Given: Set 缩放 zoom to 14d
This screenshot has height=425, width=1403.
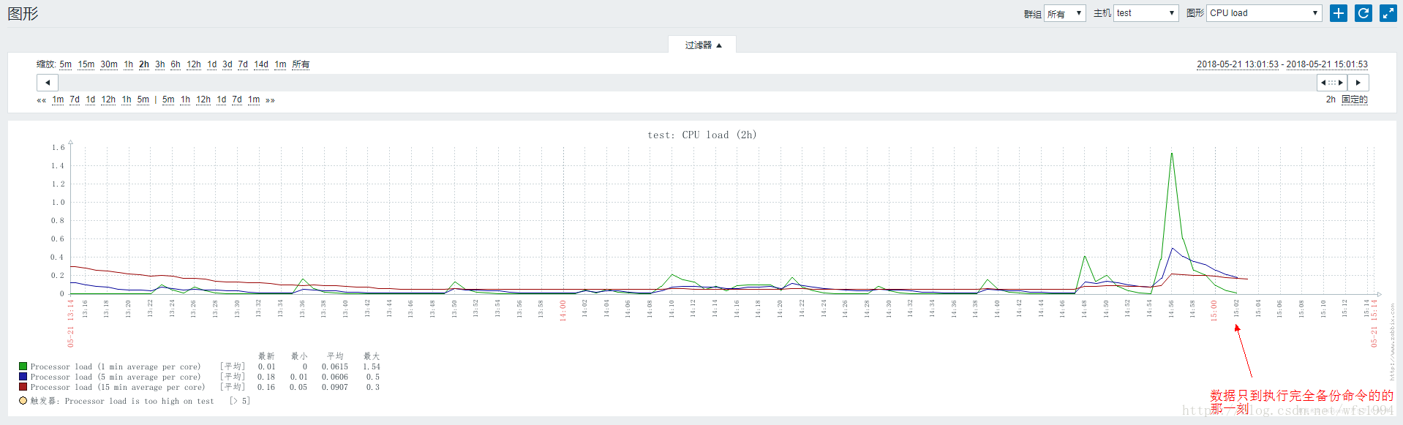Looking at the screenshot, I should (x=261, y=64).
